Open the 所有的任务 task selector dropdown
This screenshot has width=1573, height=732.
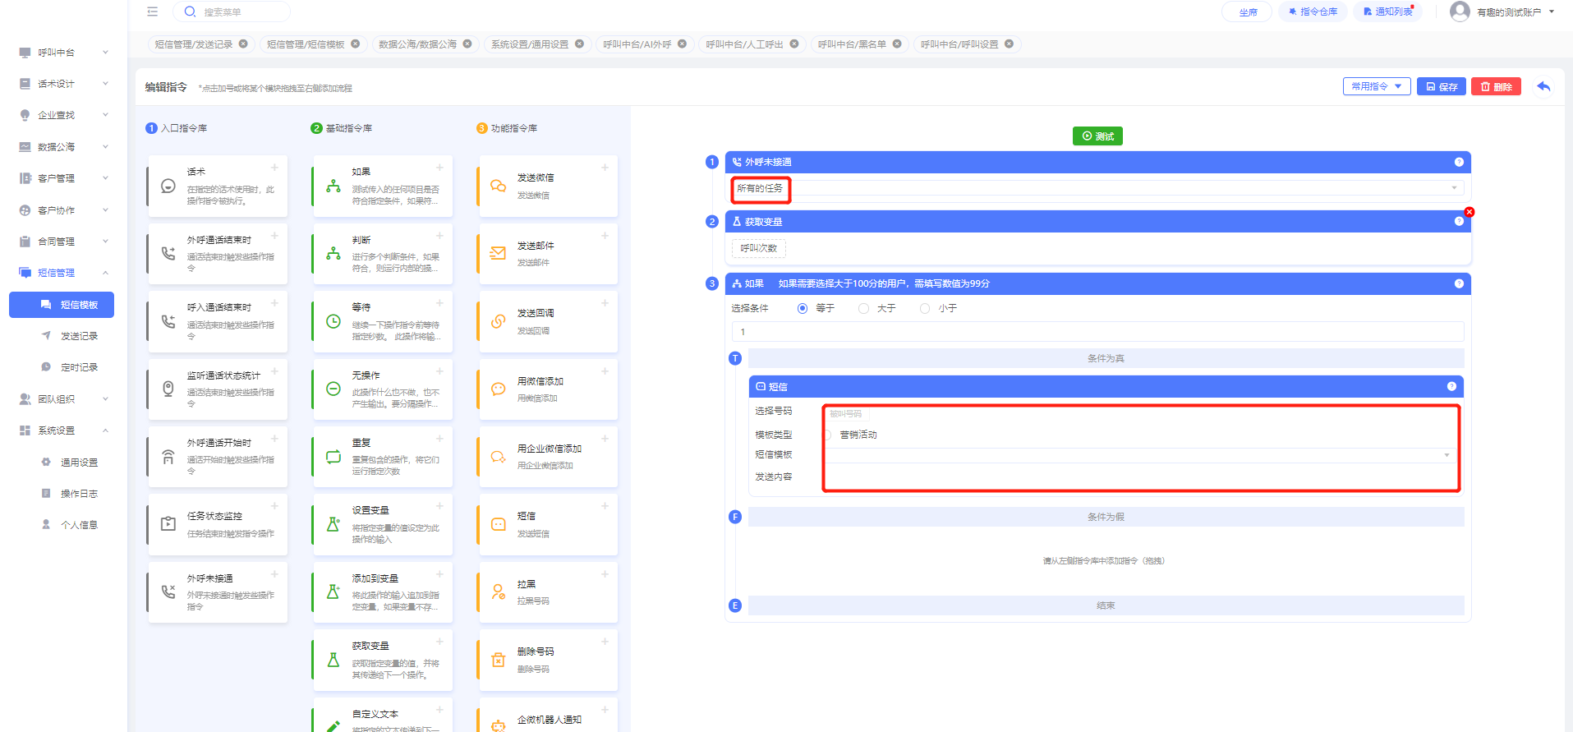[x=1097, y=188]
